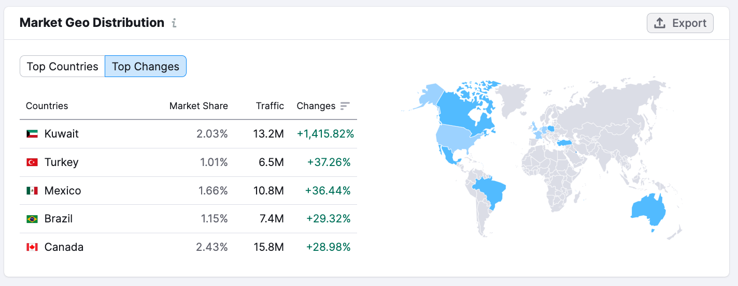Click the 7.4M traffic value
The width and height of the screenshot is (738, 286).
272,219
